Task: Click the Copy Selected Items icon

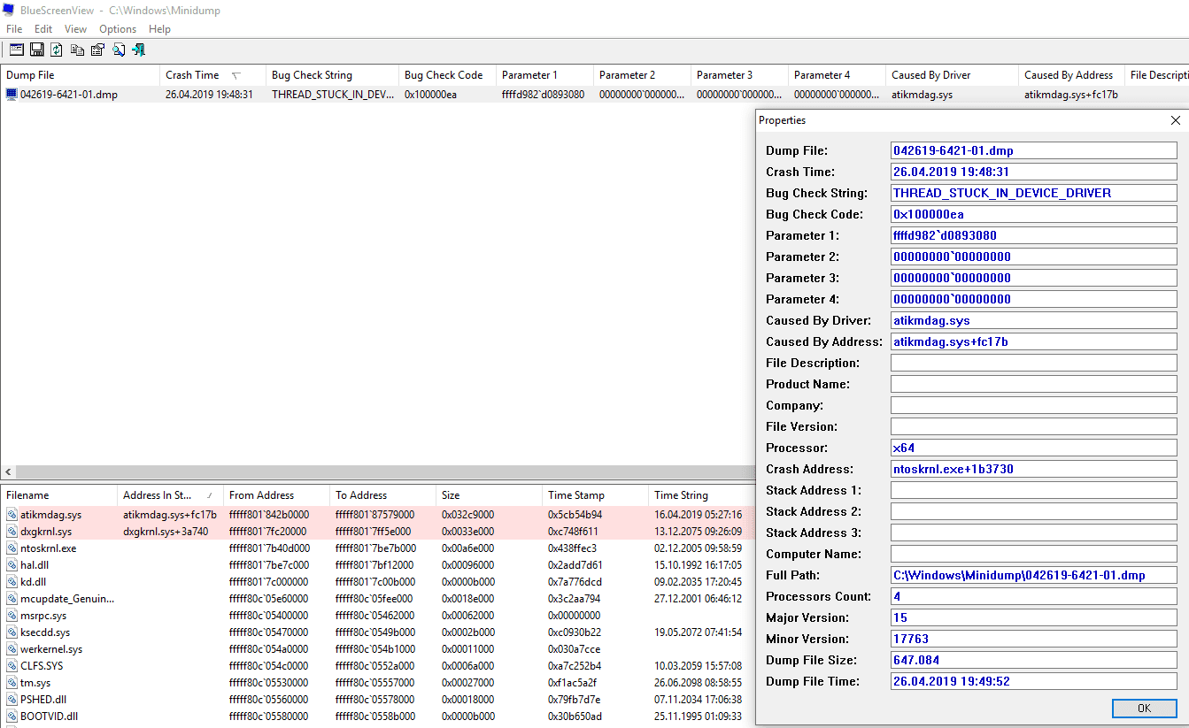Action: [78, 50]
